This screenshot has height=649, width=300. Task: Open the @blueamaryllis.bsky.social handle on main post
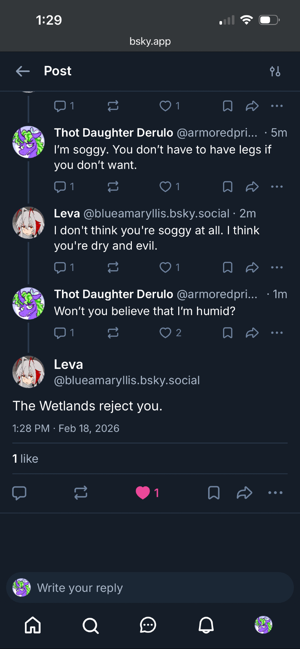point(127,380)
